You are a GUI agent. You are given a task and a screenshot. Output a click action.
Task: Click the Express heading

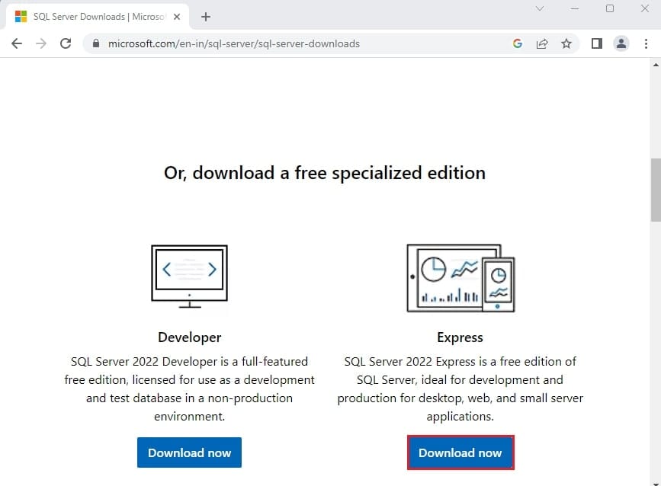pyautogui.click(x=460, y=337)
